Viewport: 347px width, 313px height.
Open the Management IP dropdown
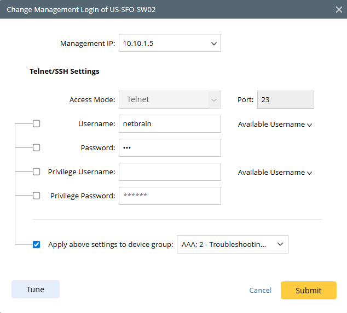coord(169,43)
